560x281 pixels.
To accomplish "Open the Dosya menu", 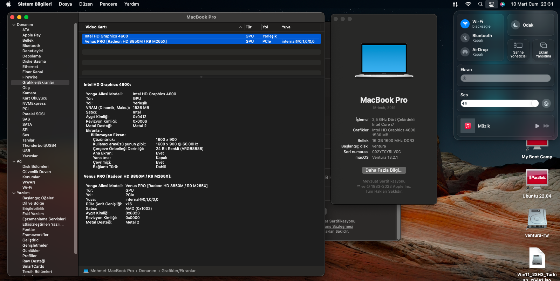I will tap(65, 4).
